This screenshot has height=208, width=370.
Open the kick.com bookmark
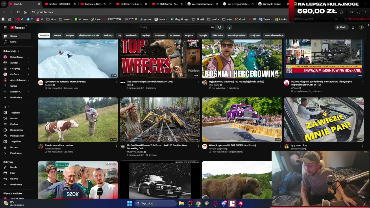pyautogui.click(x=81, y=19)
